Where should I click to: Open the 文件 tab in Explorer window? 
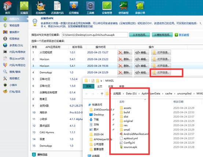pos(88,86)
